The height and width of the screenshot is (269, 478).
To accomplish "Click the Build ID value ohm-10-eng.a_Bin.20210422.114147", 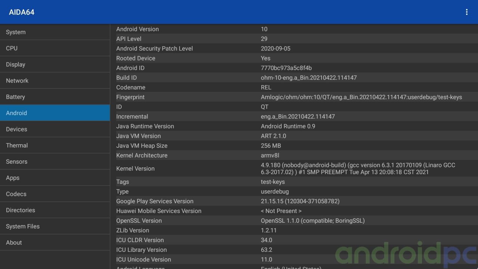I will click(x=309, y=78).
